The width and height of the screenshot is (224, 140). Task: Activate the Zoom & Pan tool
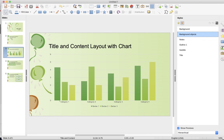point(10,12)
